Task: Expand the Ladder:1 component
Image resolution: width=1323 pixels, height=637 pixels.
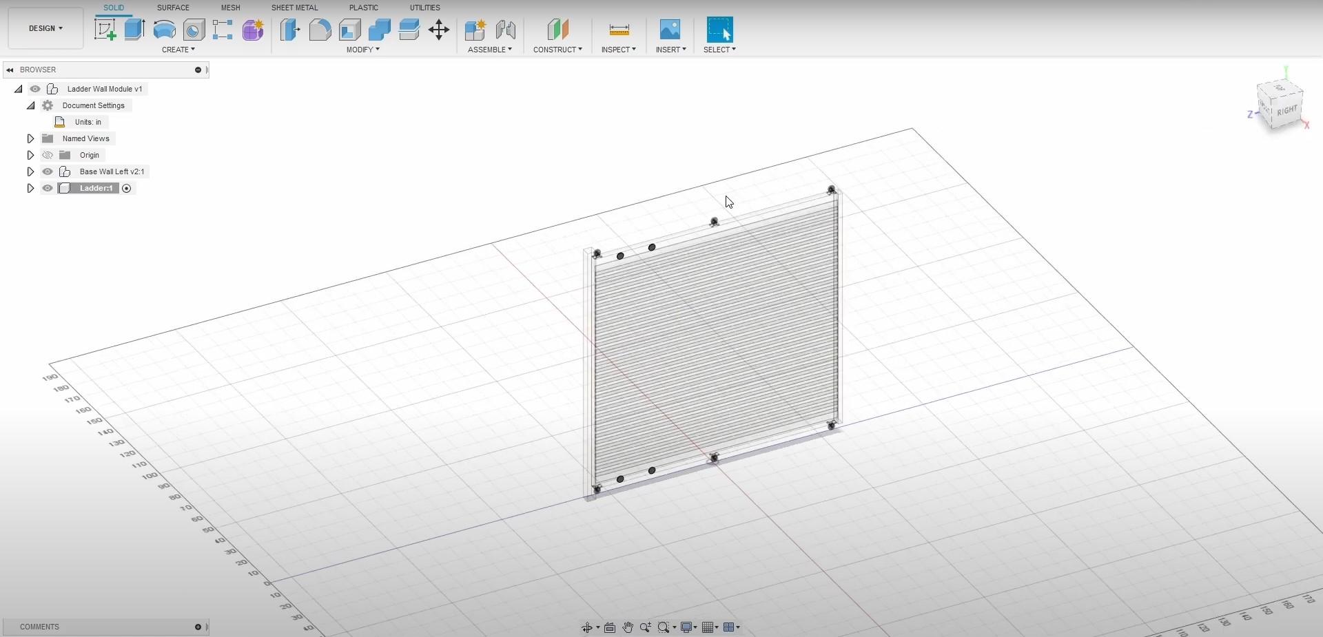Action: (30, 188)
